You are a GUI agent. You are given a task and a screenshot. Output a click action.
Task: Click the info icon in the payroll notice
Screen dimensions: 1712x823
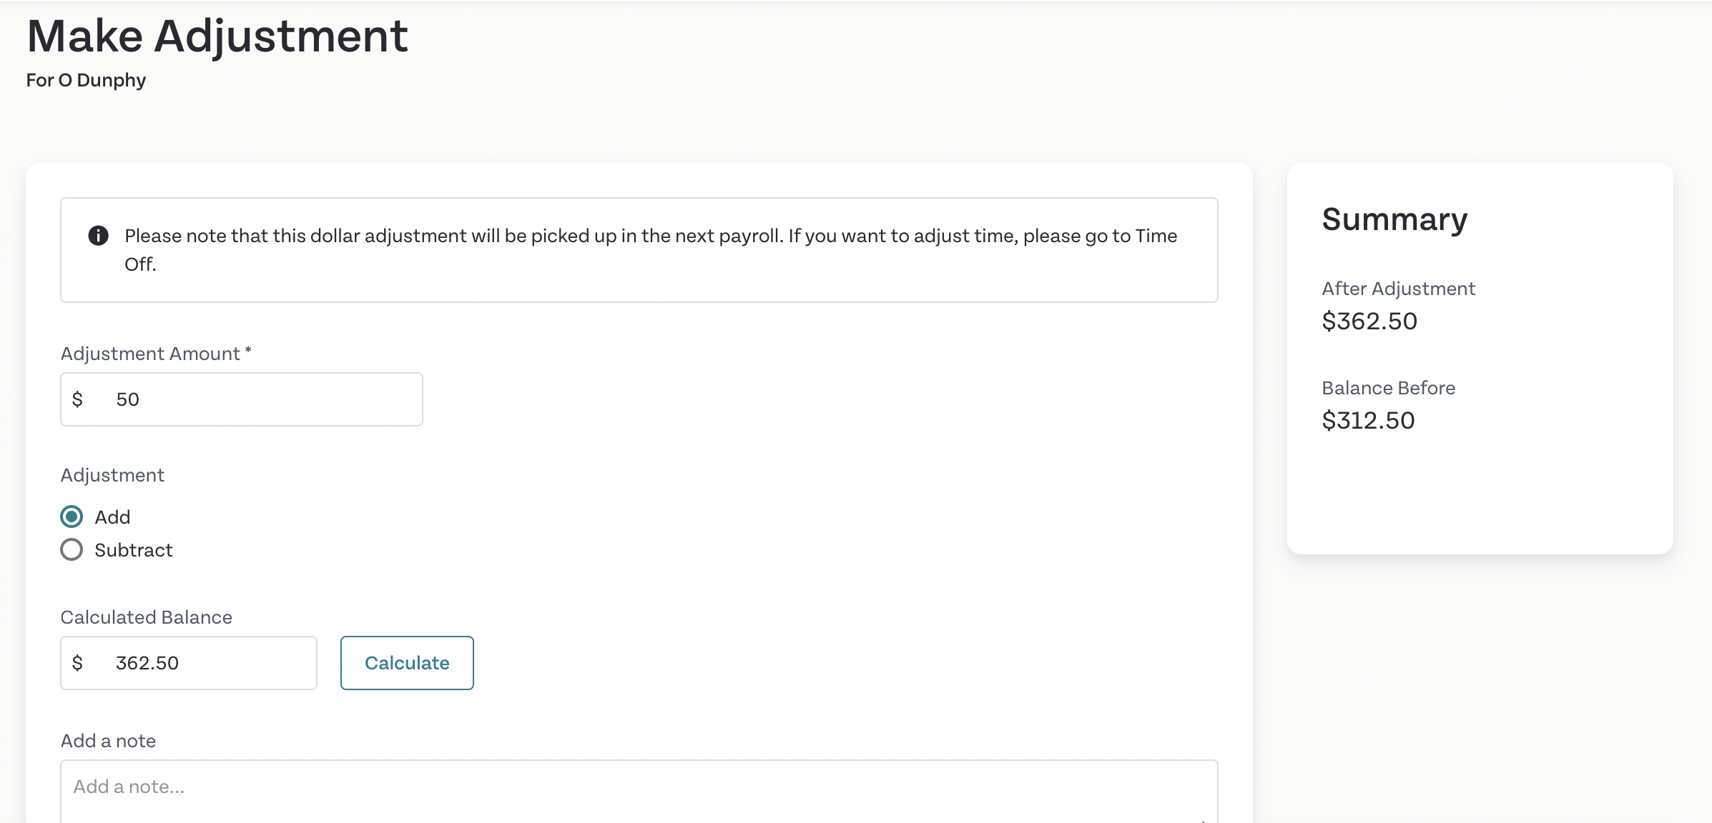(98, 236)
